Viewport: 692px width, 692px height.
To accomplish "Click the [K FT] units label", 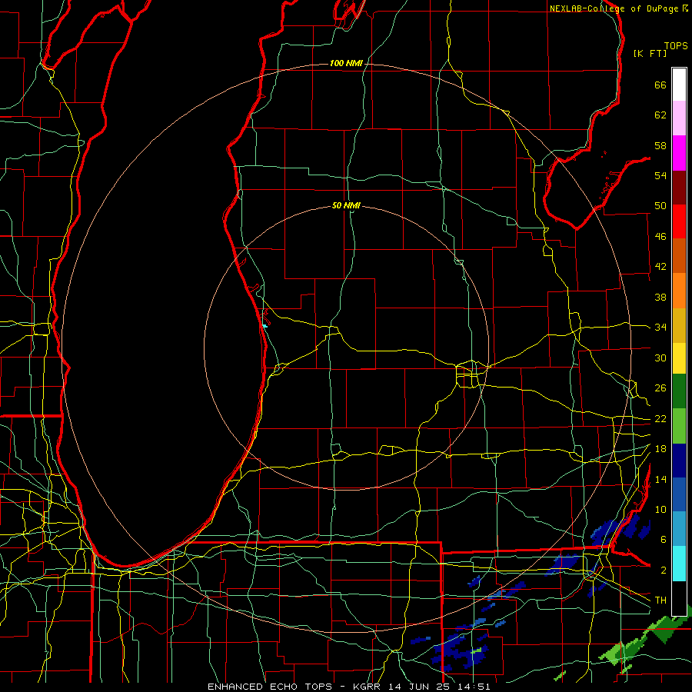I will point(650,54).
